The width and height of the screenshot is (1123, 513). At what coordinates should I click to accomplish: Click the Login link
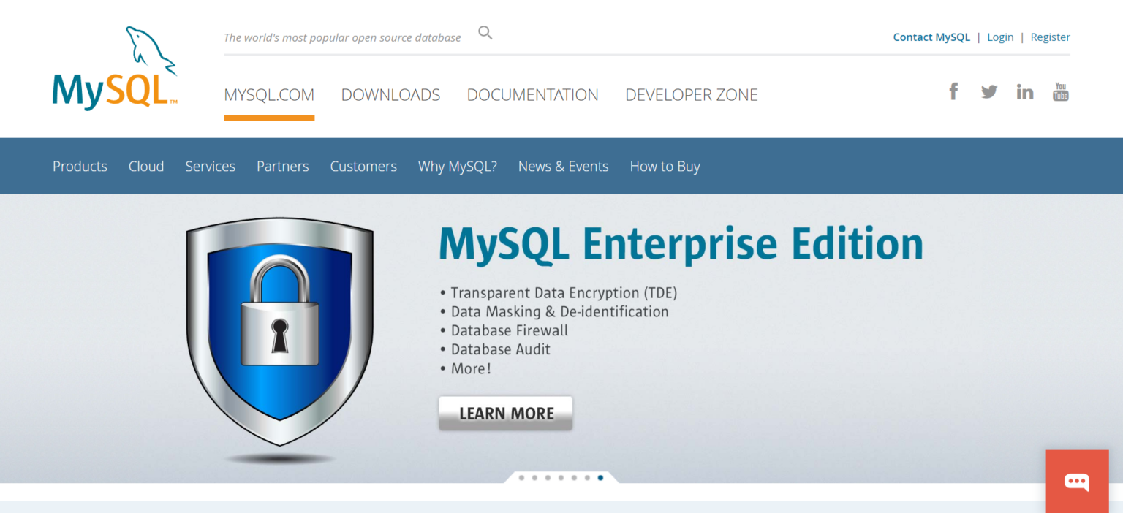pos(1000,37)
